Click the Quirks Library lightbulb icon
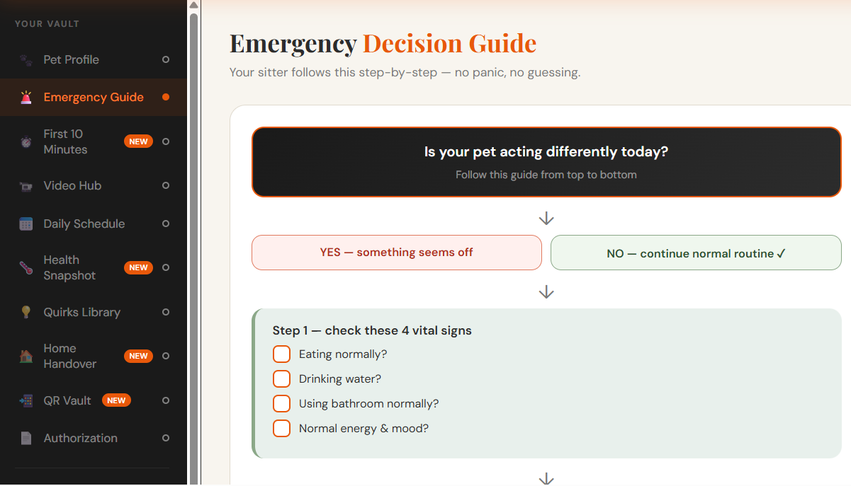The width and height of the screenshot is (851, 486). (26, 312)
